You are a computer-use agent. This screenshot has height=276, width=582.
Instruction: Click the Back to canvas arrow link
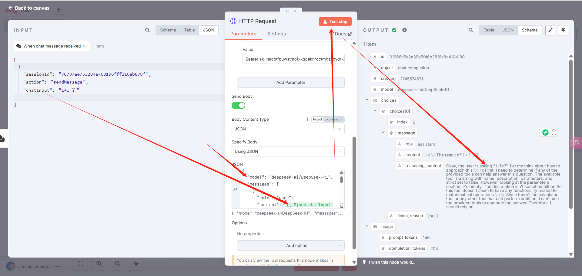click(x=29, y=8)
